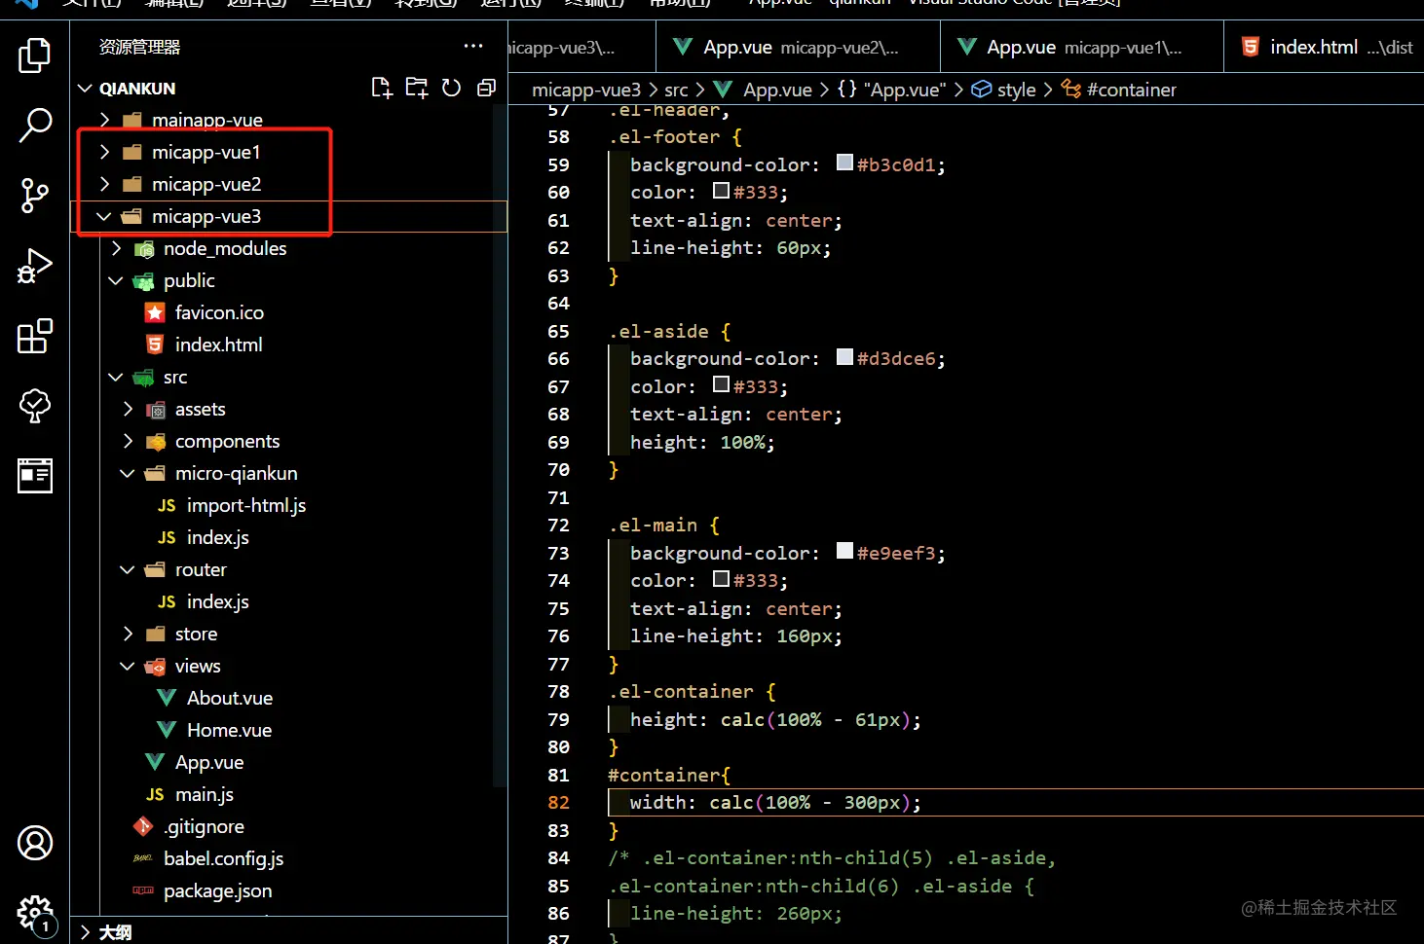Viewport: 1424px width, 944px height.
Task: Open the Accounts icon in activity bar
Action: (x=35, y=843)
